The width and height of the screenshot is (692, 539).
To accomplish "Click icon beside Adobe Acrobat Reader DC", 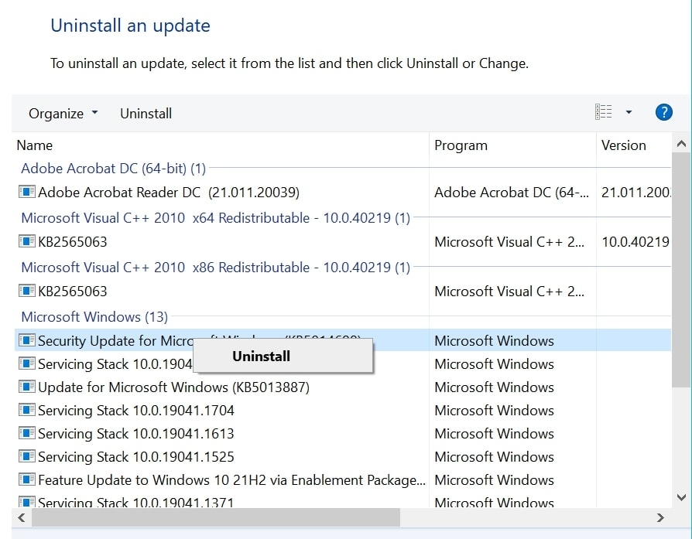I will [26, 192].
